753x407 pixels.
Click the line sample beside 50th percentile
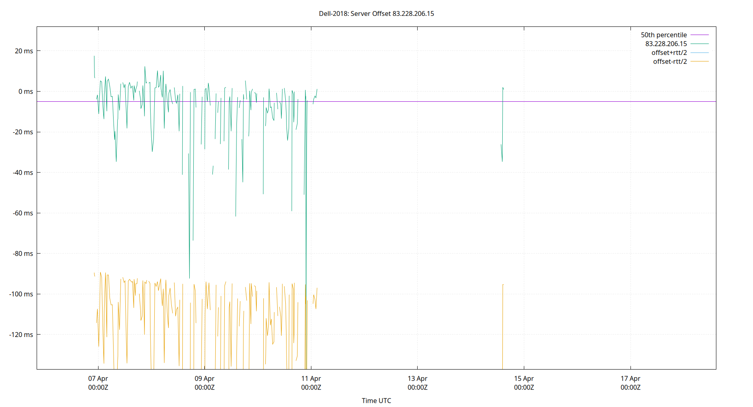click(x=700, y=35)
